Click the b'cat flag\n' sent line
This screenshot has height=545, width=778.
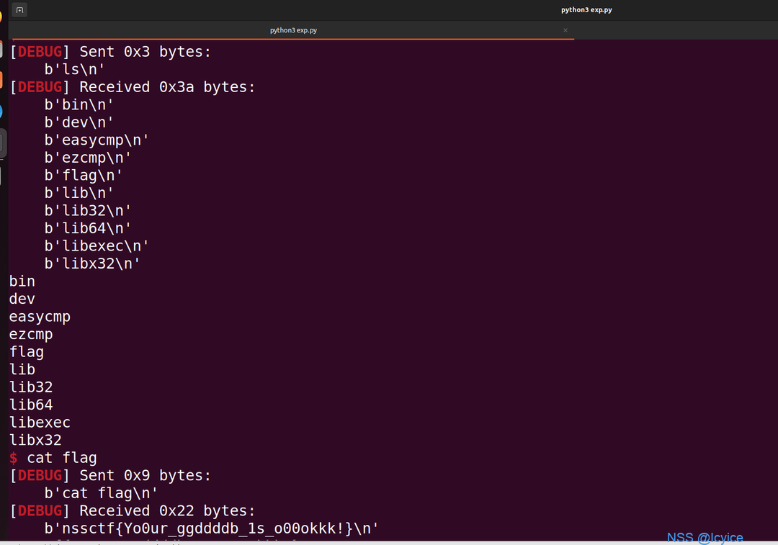coord(102,493)
